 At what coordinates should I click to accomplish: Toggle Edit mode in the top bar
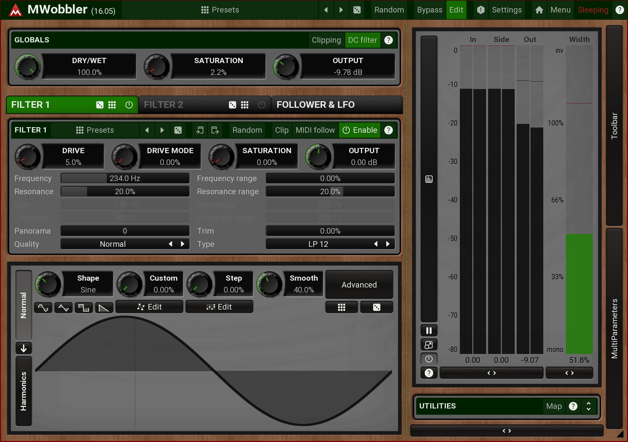coord(456,10)
